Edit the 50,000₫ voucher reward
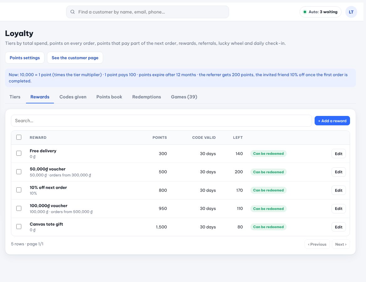 click(x=338, y=172)
